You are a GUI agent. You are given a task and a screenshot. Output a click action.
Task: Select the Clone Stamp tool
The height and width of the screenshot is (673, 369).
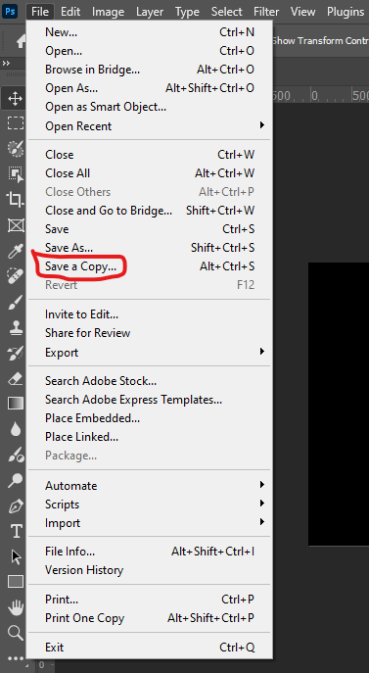pos(16,328)
